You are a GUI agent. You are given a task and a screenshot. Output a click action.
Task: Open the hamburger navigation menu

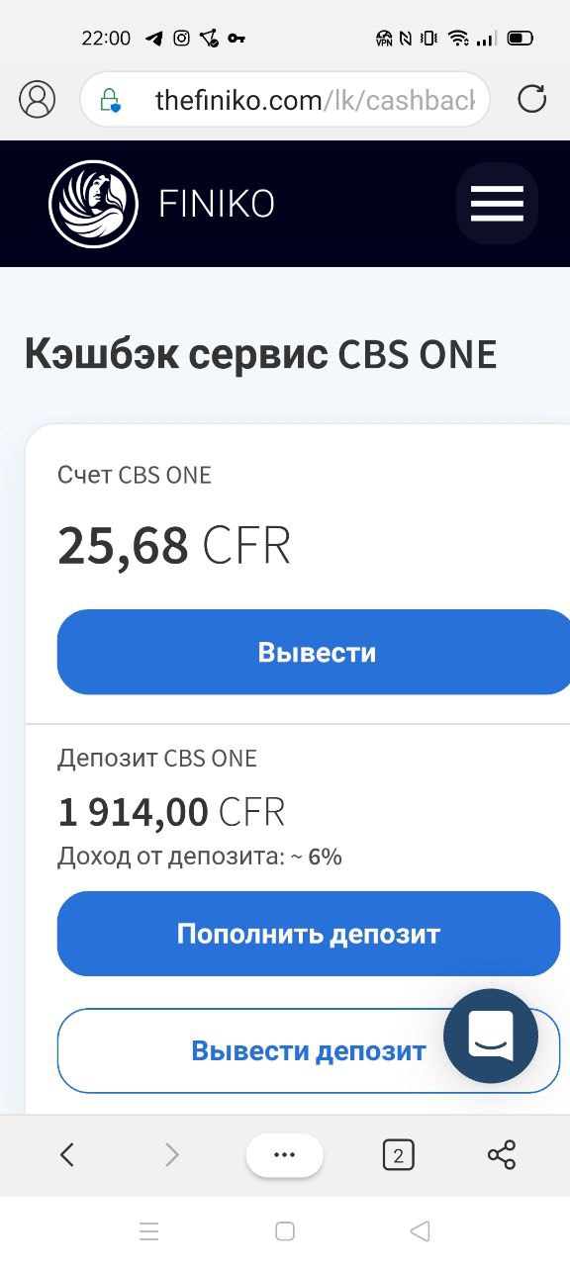click(x=497, y=204)
